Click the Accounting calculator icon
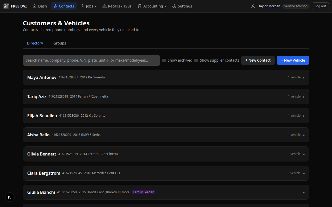 click(x=140, y=6)
